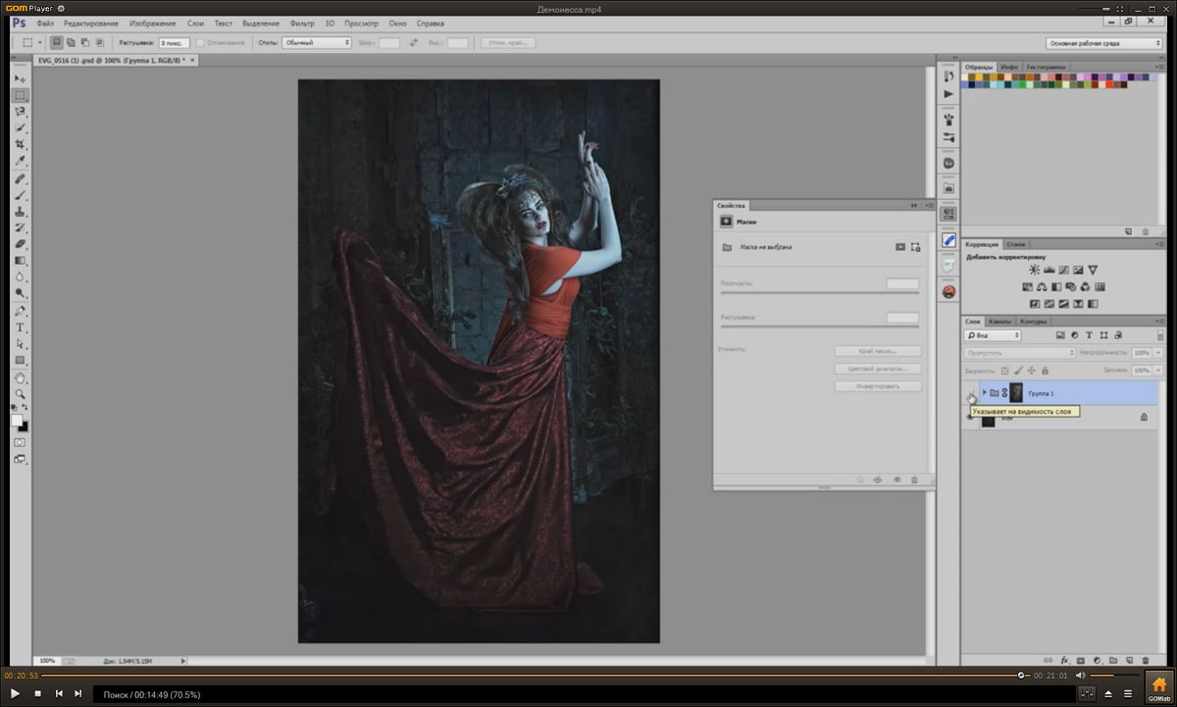
Task: Select the Horizontal Type tool
Action: pos(21,328)
